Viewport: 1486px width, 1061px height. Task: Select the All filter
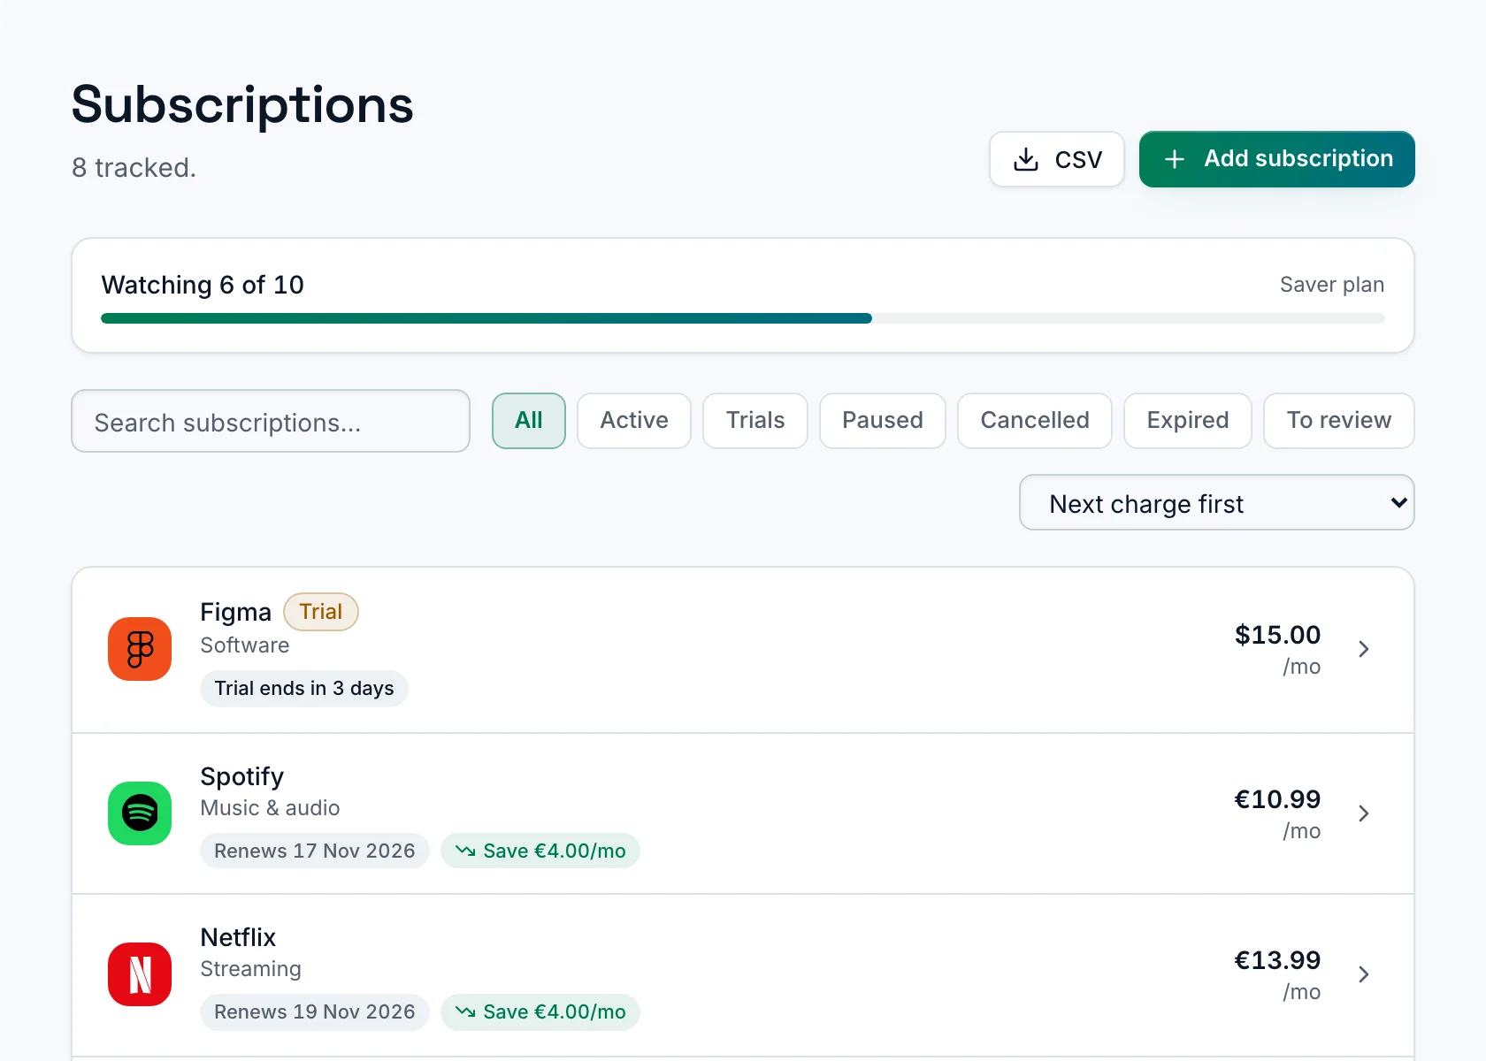(x=529, y=421)
